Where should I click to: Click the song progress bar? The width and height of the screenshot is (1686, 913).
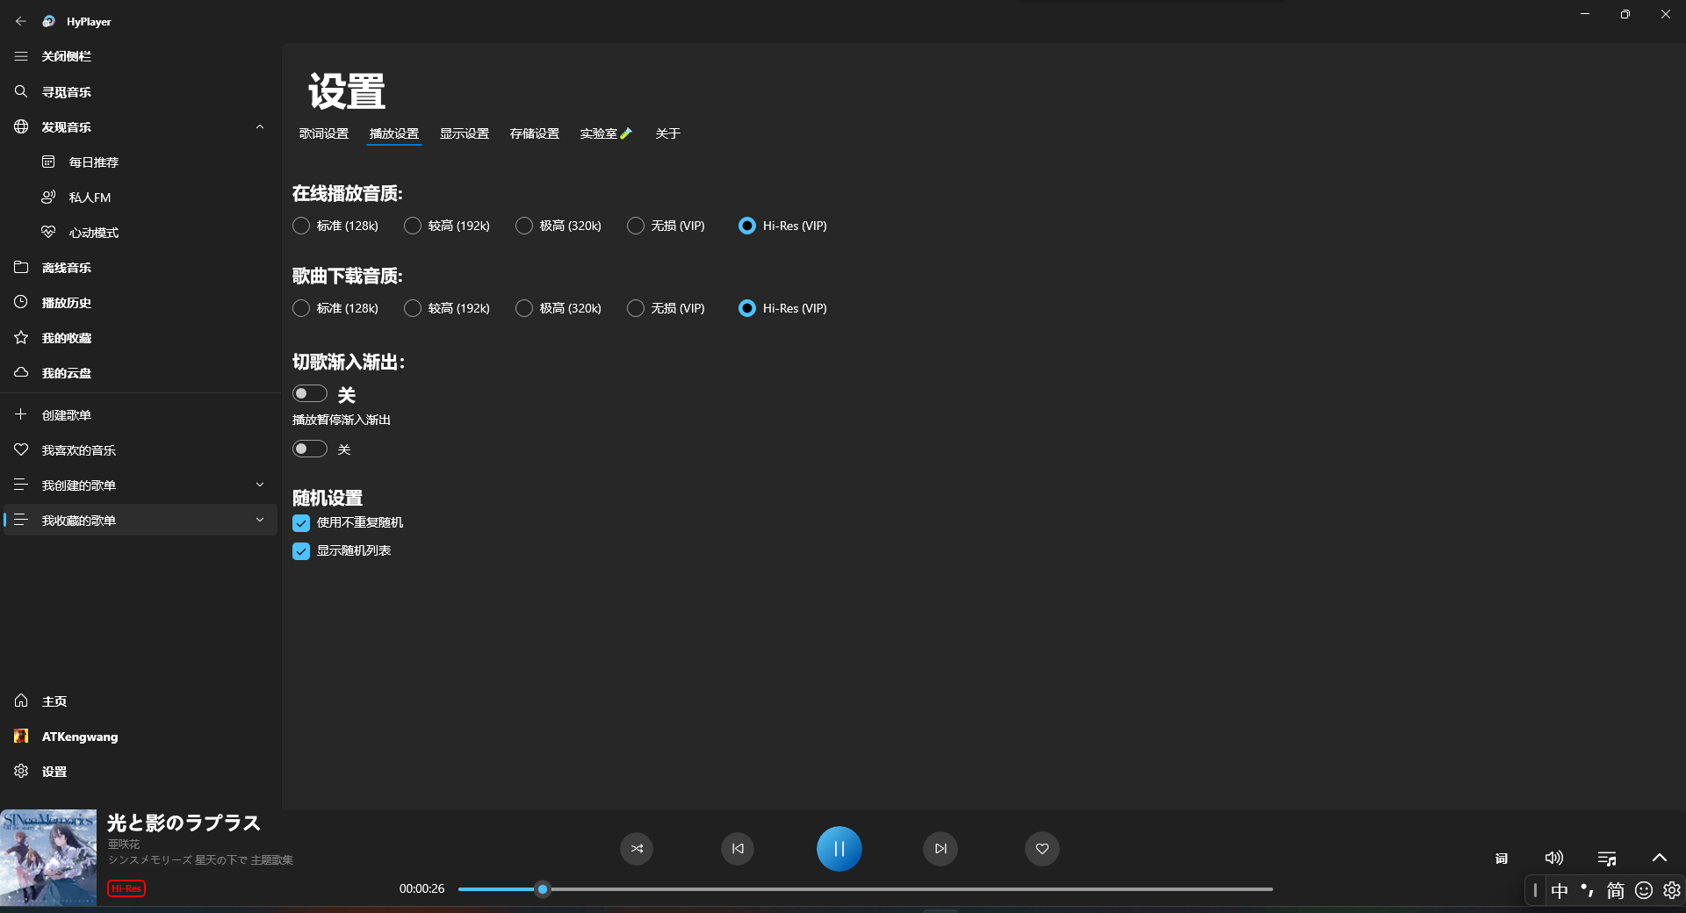click(865, 889)
